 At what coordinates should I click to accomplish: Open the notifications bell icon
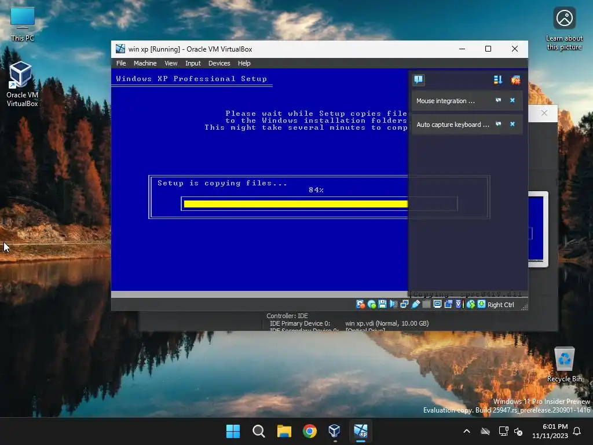pyautogui.click(x=577, y=431)
